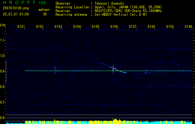The image size is (195, 124).
Task: Click the HROFFT title text
Action: (19, 2)
